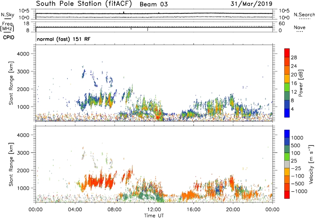Click the high-power scatter near 12:30

[x=158, y=115]
